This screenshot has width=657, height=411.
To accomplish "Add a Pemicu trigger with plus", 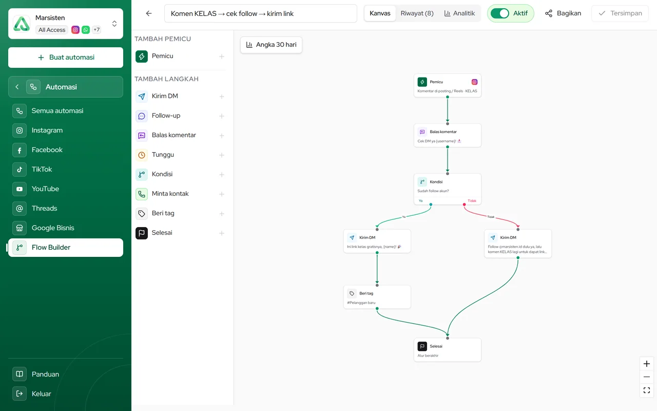I will (x=222, y=57).
